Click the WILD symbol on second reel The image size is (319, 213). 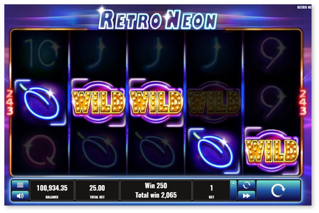pyautogui.click(x=98, y=102)
